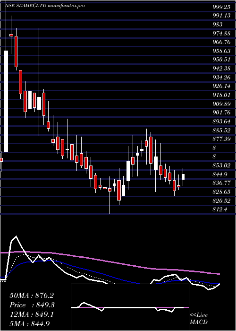Click the <<Live MACD label
This screenshot has height=331, width=236.
199,319
